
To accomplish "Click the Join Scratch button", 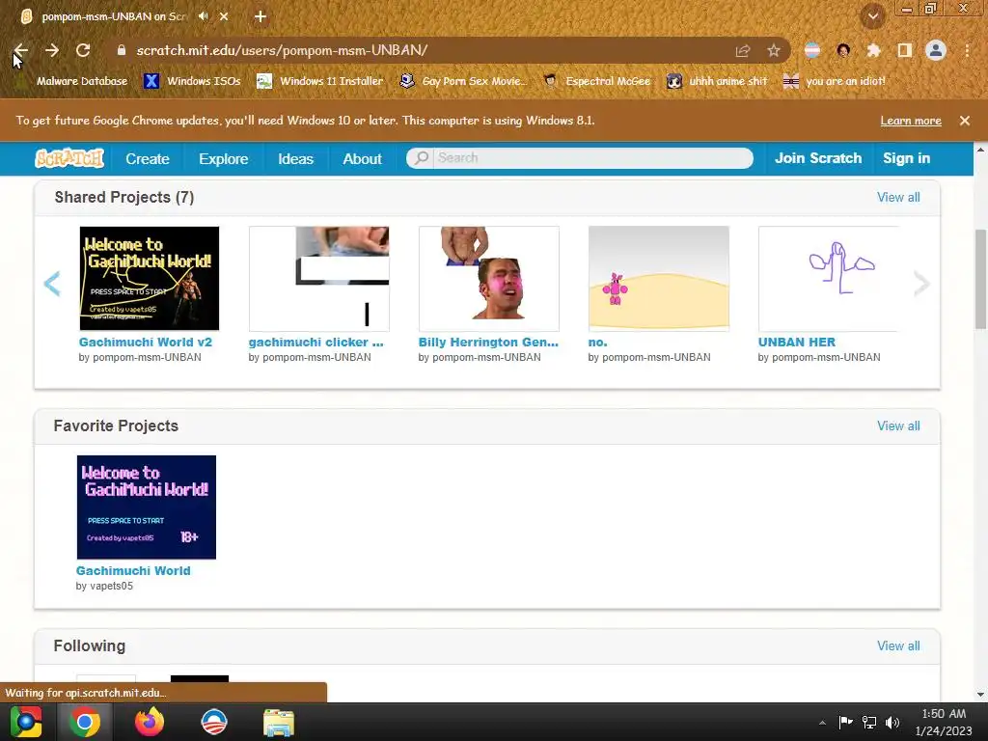I will tap(818, 158).
